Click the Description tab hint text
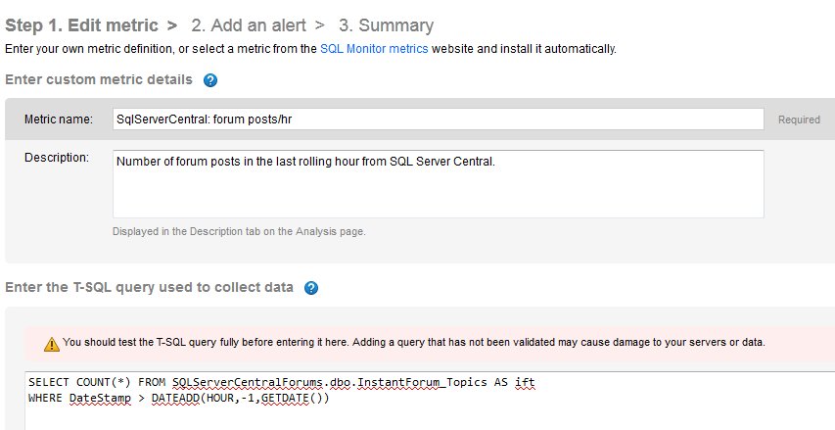The image size is (835, 430). pos(239,231)
